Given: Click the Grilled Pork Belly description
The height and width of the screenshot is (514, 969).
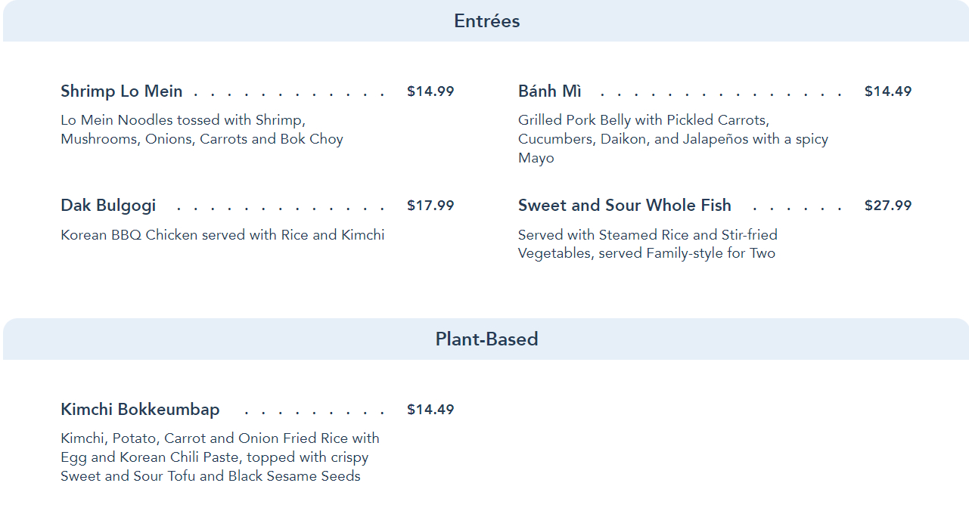Looking at the screenshot, I should [672, 139].
